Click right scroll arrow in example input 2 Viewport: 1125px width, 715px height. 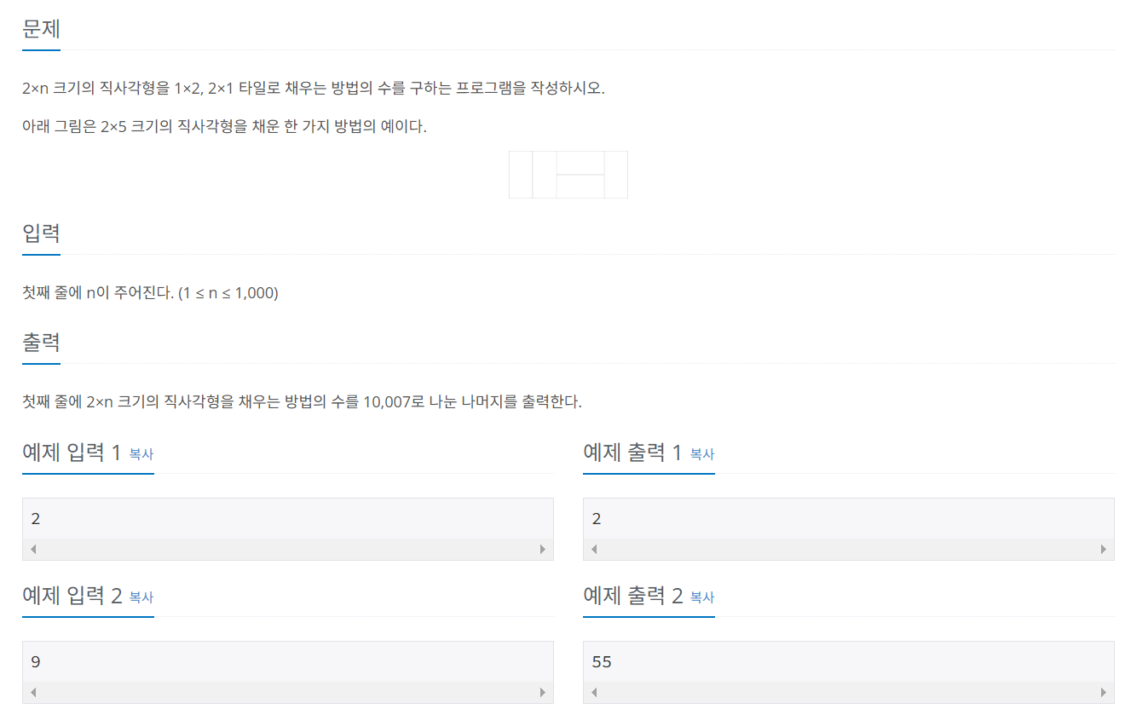click(543, 693)
